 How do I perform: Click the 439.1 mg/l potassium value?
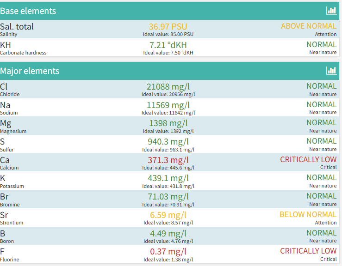168,178
